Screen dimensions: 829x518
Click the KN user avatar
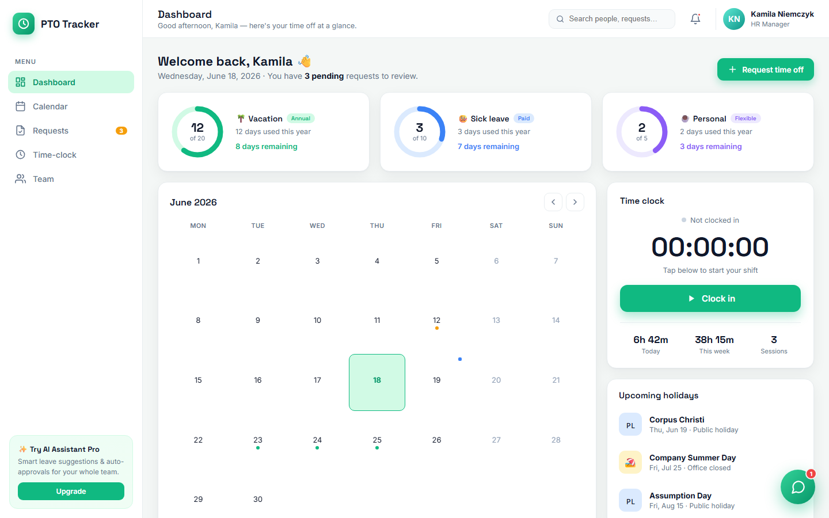pyautogui.click(x=734, y=19)
